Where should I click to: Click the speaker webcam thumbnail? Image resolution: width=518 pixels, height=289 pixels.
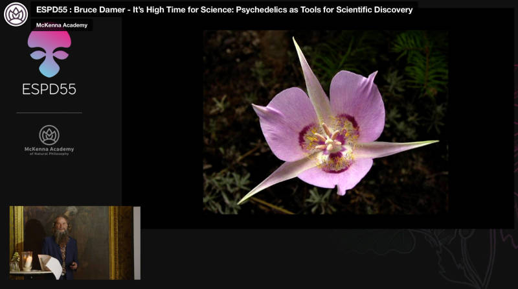point(75,243)
